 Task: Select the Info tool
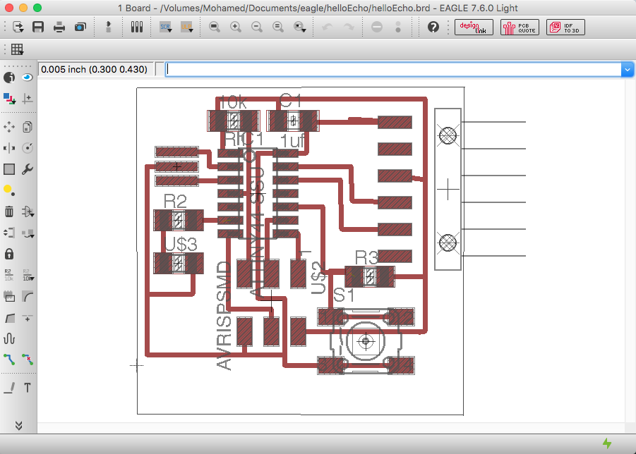click(x=9, y=77)
